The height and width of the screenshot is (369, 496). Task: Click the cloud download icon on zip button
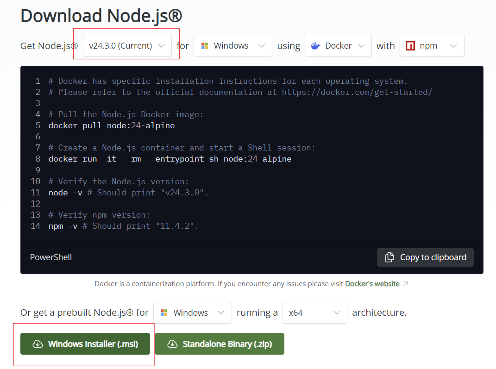172,344
